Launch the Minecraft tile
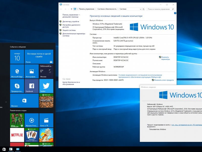 tap(46, 101)
